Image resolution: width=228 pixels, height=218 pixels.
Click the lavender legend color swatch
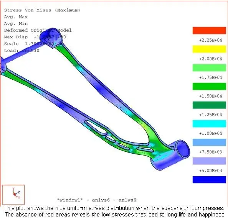coord(209,161)
